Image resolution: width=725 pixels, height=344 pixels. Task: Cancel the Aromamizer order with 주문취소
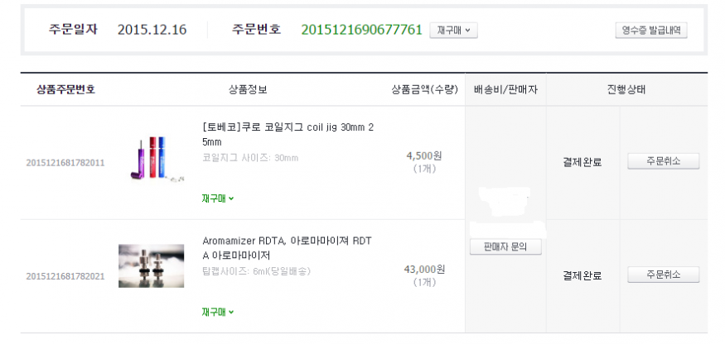point(663,275)
